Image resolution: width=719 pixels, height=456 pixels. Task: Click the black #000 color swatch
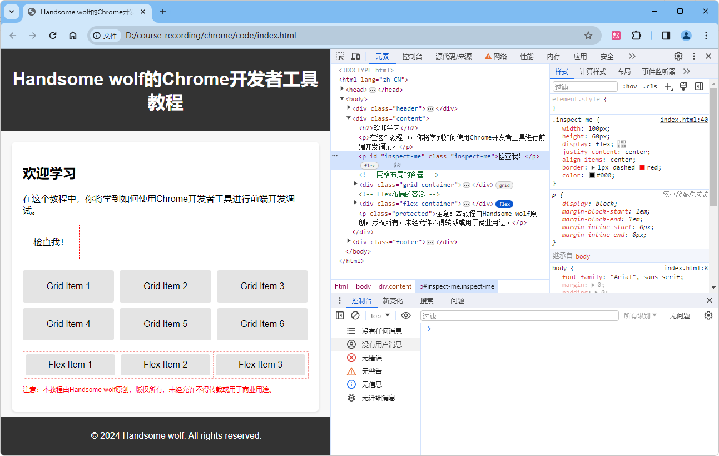coord(592,175)
